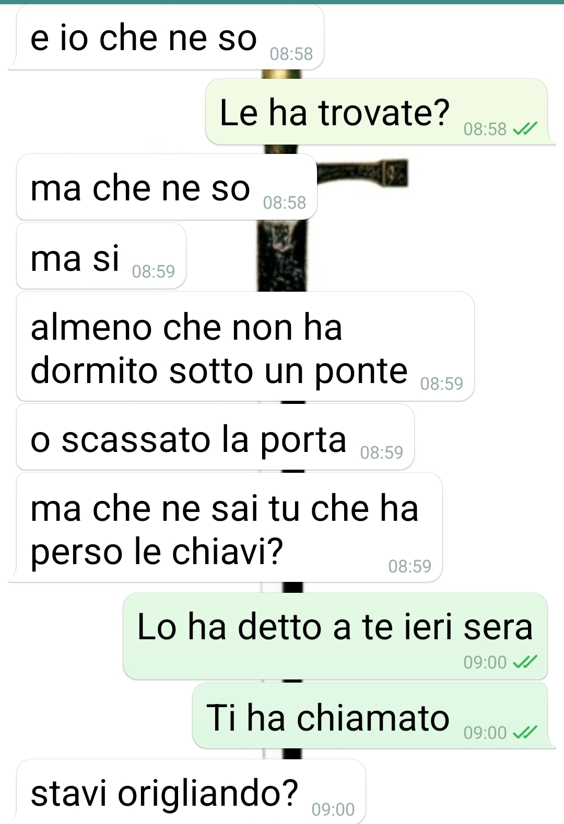Tap the read-receipt double check on 'Le ha trovate?'
Screen dimensions: 564x824
coord(525,129)
